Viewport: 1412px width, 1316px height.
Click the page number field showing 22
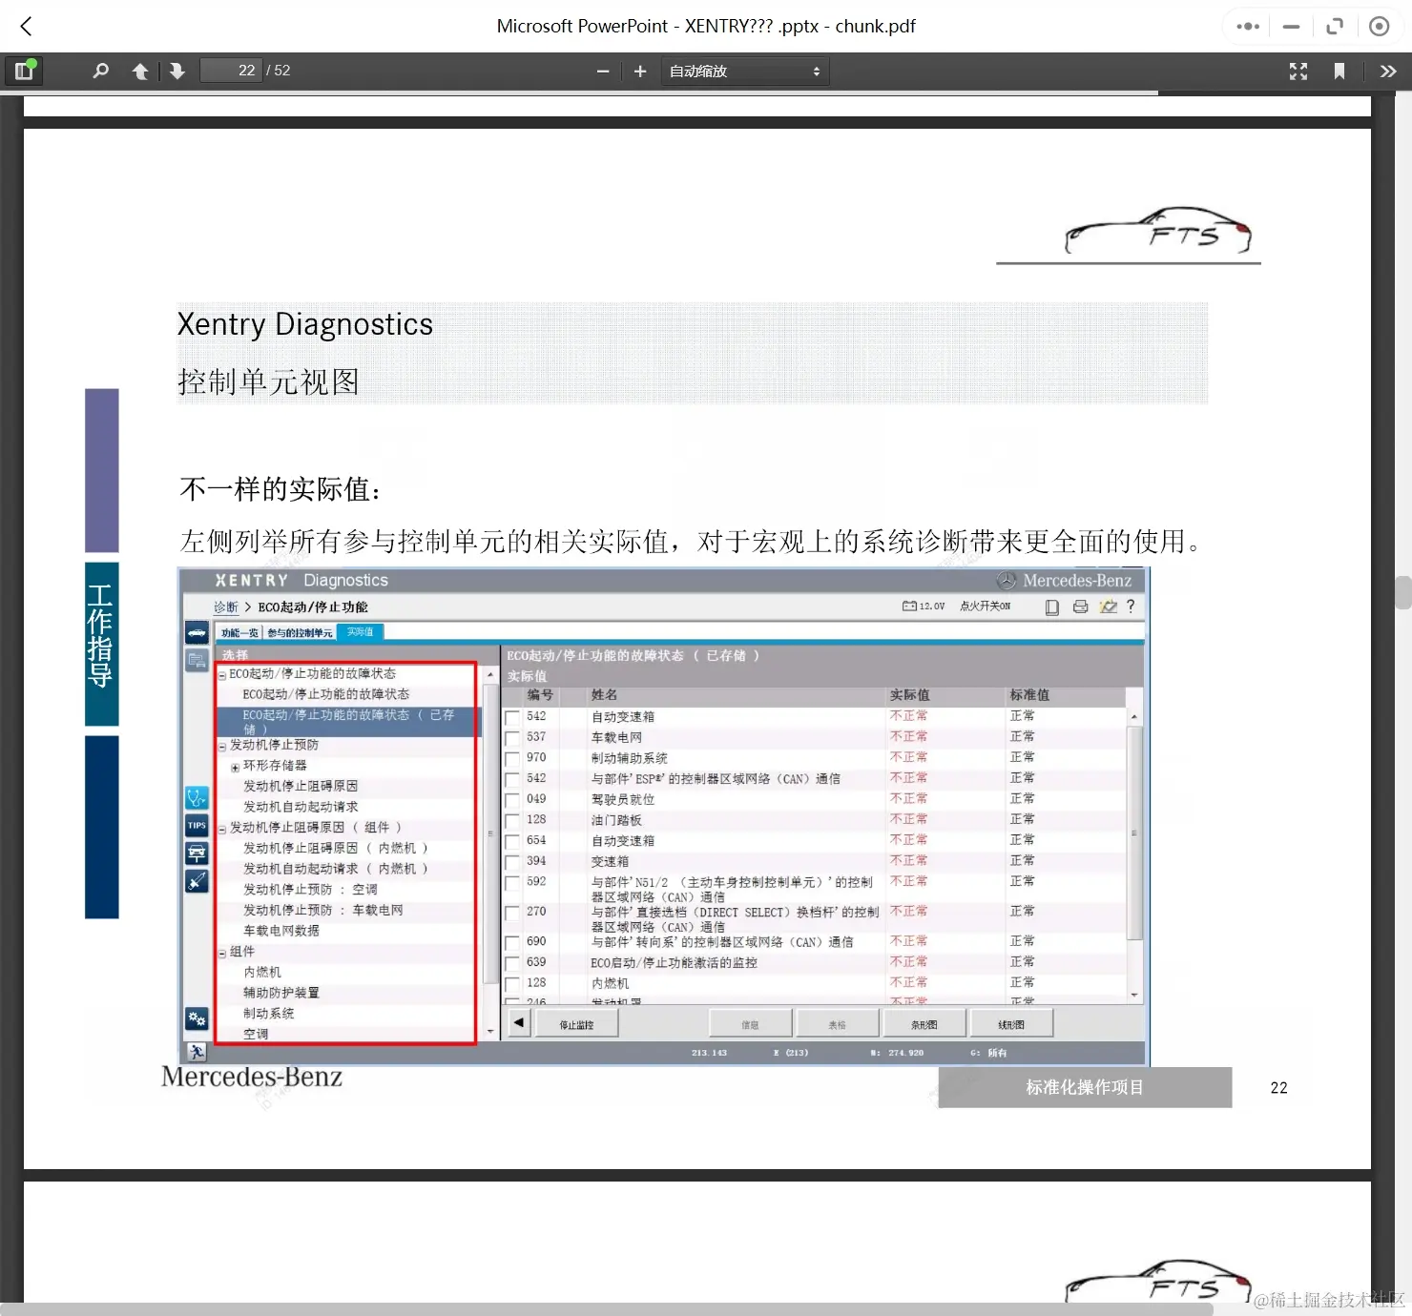click(232, 71)
